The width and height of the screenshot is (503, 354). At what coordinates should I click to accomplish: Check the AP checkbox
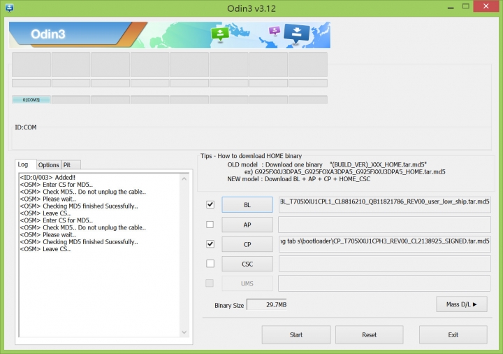click(x=210, y=224)
